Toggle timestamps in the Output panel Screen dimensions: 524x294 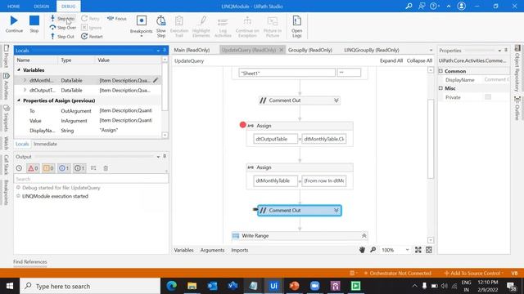click(19, 168)
